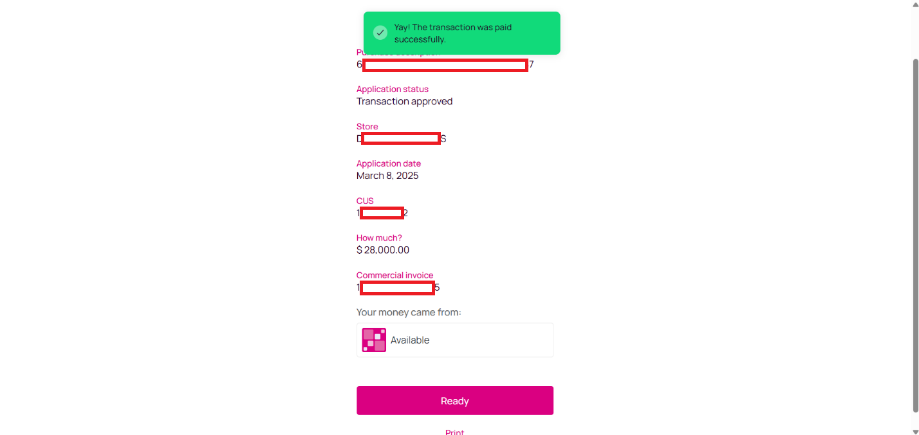Screen dimensions: 919x435
Task: Click the How much? label
Action: click(379, 238)
